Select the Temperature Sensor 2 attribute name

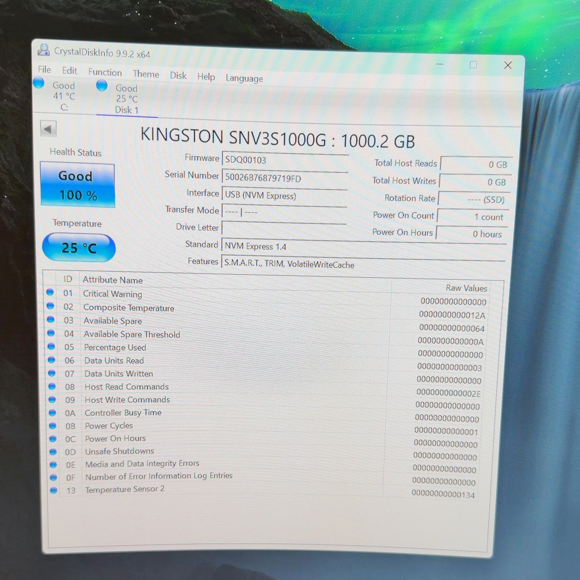click(125, 489)
